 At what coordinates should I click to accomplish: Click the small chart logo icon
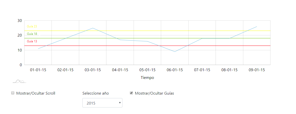[19, 81]
